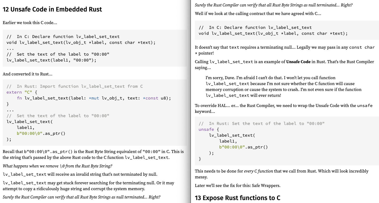The height and width of the screenshot is (203, 379).
Task: Click the "In Rust: Set the text" comment above unsafe
Action: 262,124
